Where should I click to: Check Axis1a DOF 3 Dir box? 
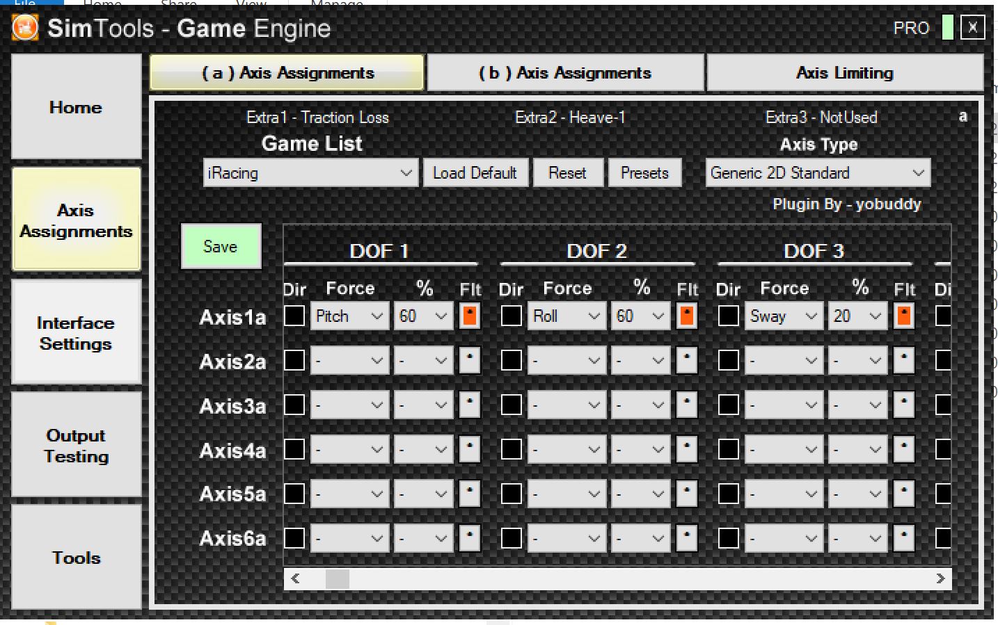[729, 316]
